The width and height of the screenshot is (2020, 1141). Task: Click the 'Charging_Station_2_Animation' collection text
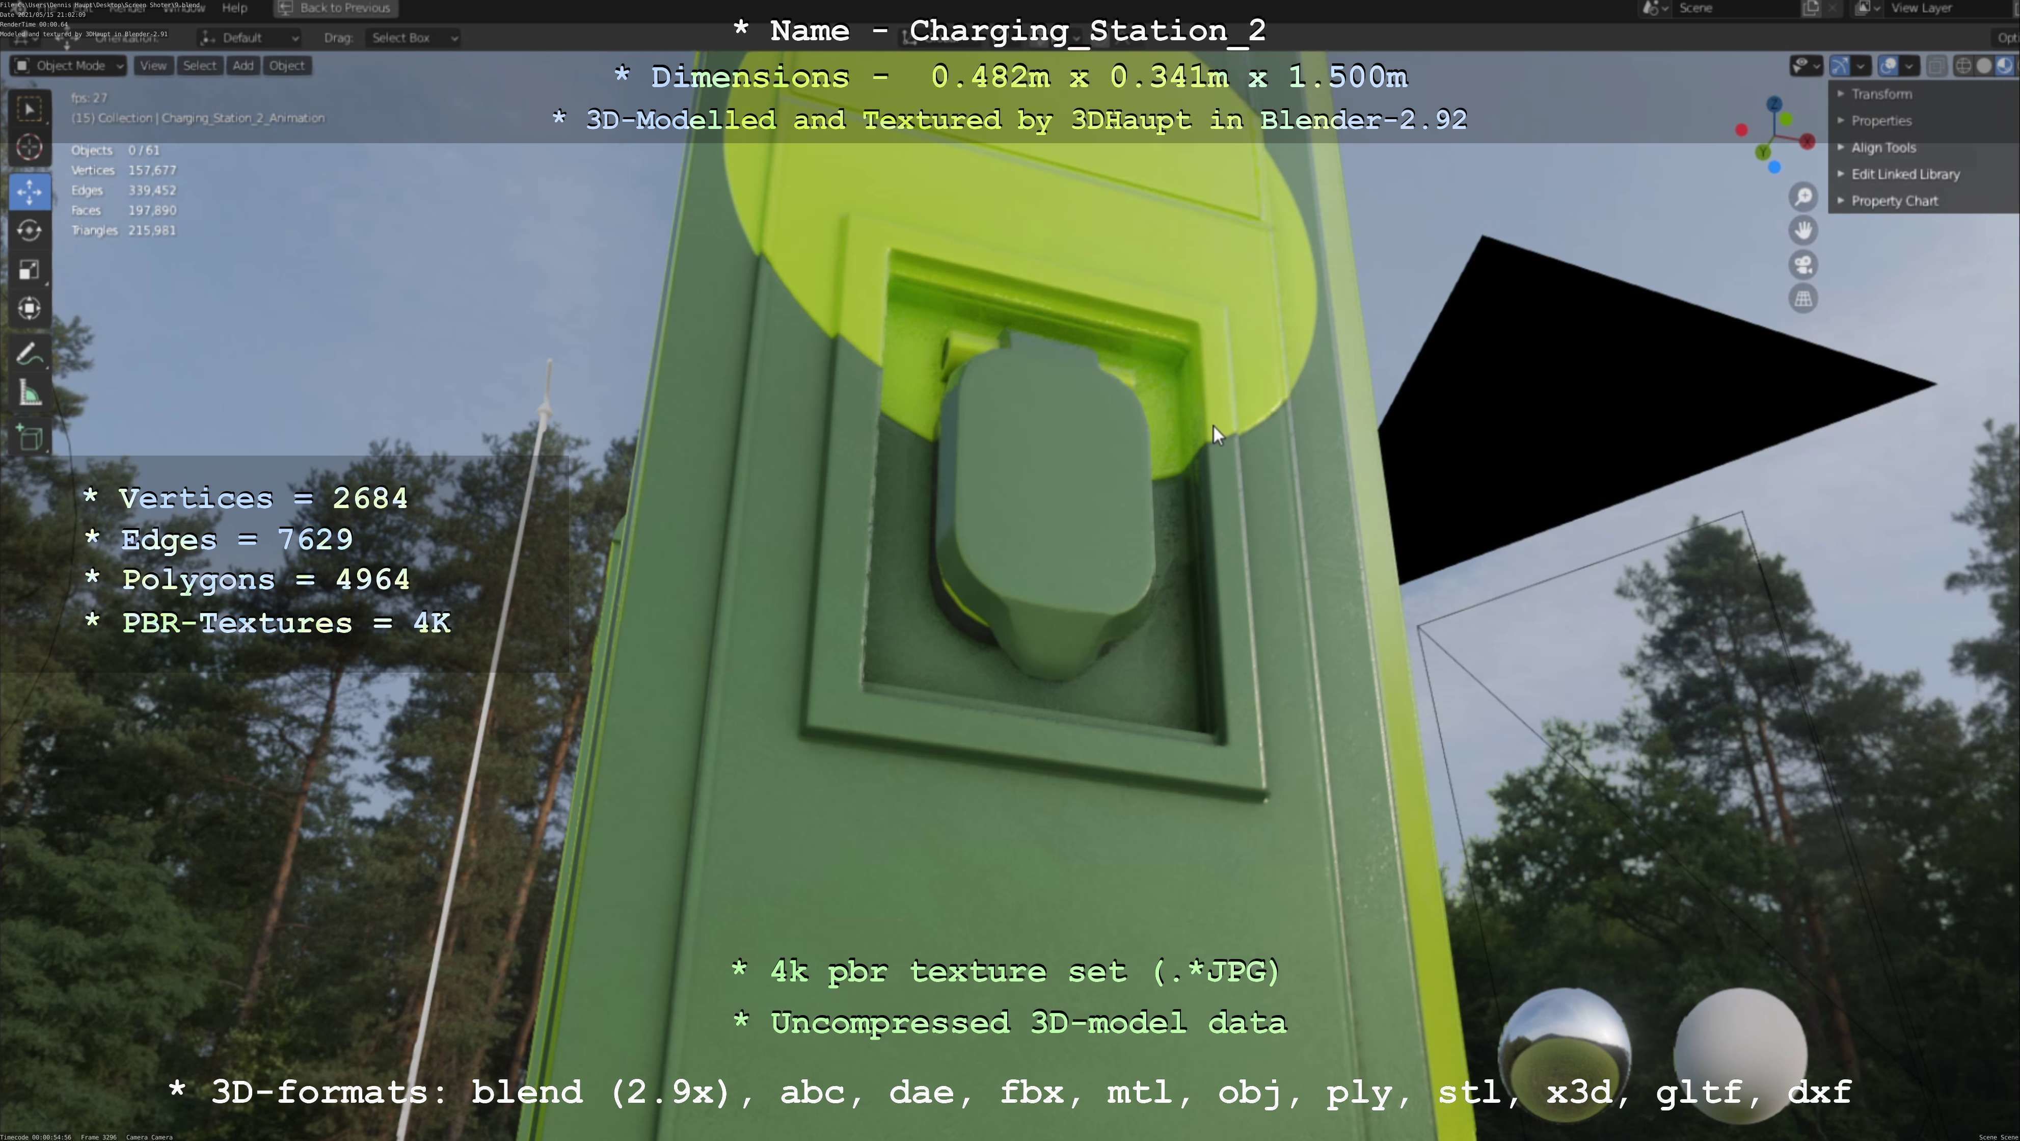pos(243,118)
